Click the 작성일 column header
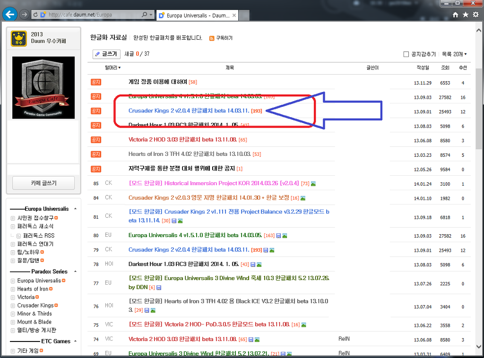The image size is (484, 358). pyautogui.click(x=423, y=68)
